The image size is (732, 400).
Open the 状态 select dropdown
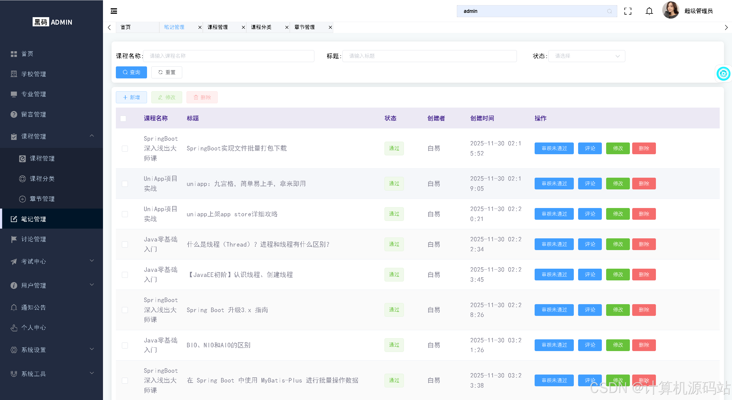[586, 56]
